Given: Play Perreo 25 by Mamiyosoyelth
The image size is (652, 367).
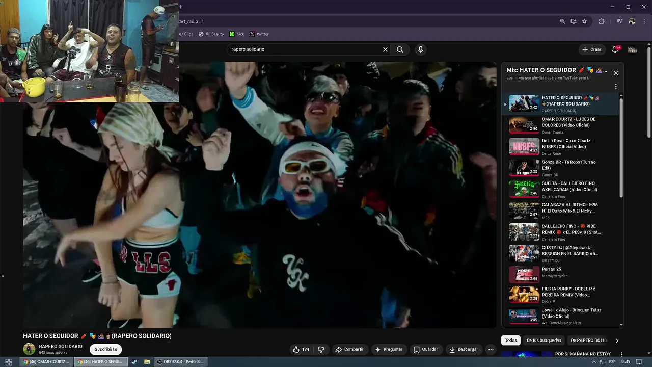Looking at the screenshot, I should 560,275.
